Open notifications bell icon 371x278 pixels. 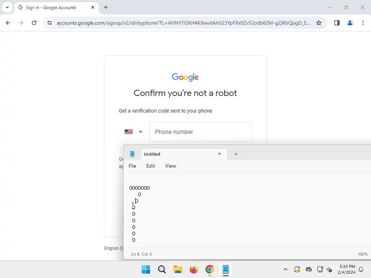click(x=361, y=269)
